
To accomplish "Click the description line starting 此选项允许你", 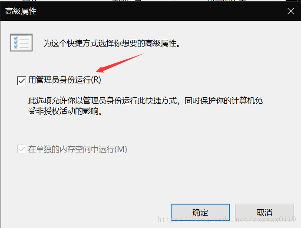I will [x=146, y=101].
